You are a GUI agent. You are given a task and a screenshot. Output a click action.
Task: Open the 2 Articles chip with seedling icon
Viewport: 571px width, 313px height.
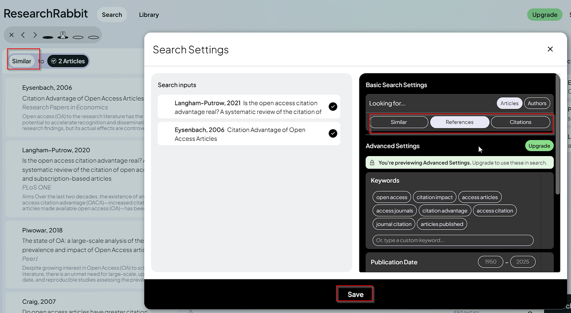[68, 61]
